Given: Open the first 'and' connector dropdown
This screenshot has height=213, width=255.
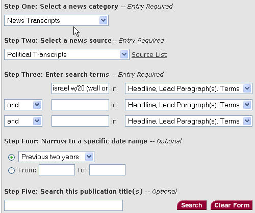Looking at the screenshot, I should pyautogui.click(x=23, y=105).
